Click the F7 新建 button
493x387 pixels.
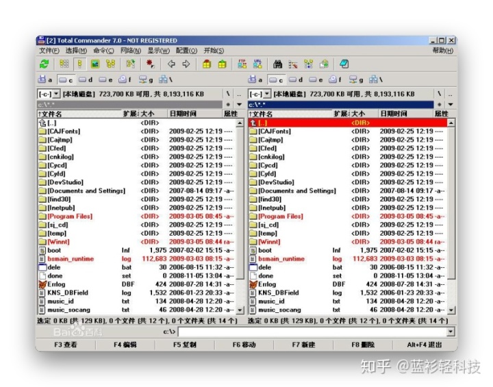[303, 345]
